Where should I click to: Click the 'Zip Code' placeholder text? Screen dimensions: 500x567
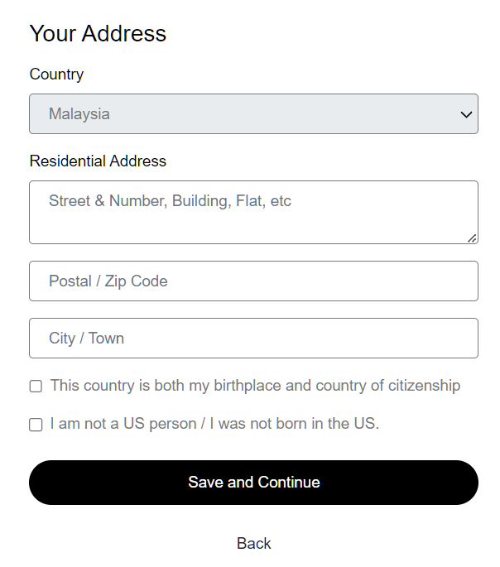[136, 281]
